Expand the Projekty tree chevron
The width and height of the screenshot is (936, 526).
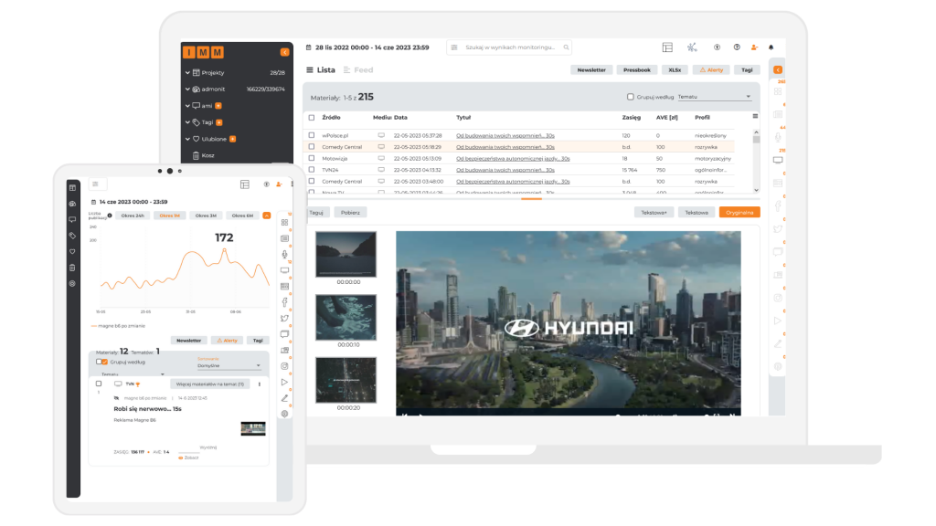187,73
